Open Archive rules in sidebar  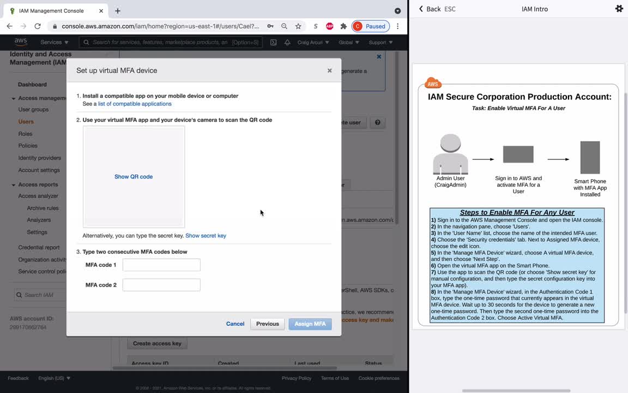43,208
